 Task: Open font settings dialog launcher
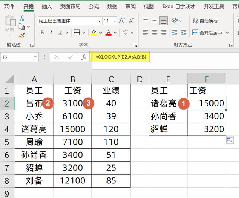tap(135, 45)
